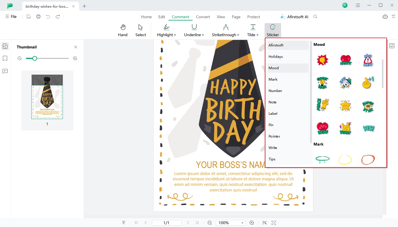Expand the Tilde dropdown arrow

coord(257,35)
